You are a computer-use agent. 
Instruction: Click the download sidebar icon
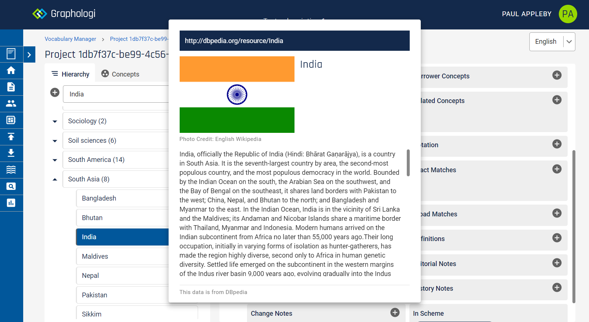click(11, 153)
